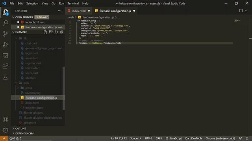Open Dart DevTools from status bar
This screenshot has height=141, width=252.
tap(194, 138)
